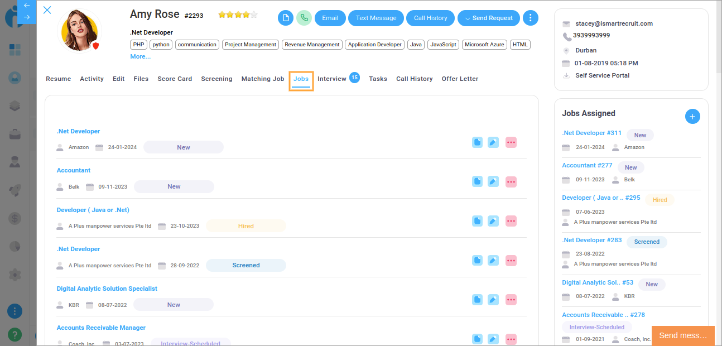
Task: Click the plus icon in Jobs Assigned
Action: [x=692, y=117]
